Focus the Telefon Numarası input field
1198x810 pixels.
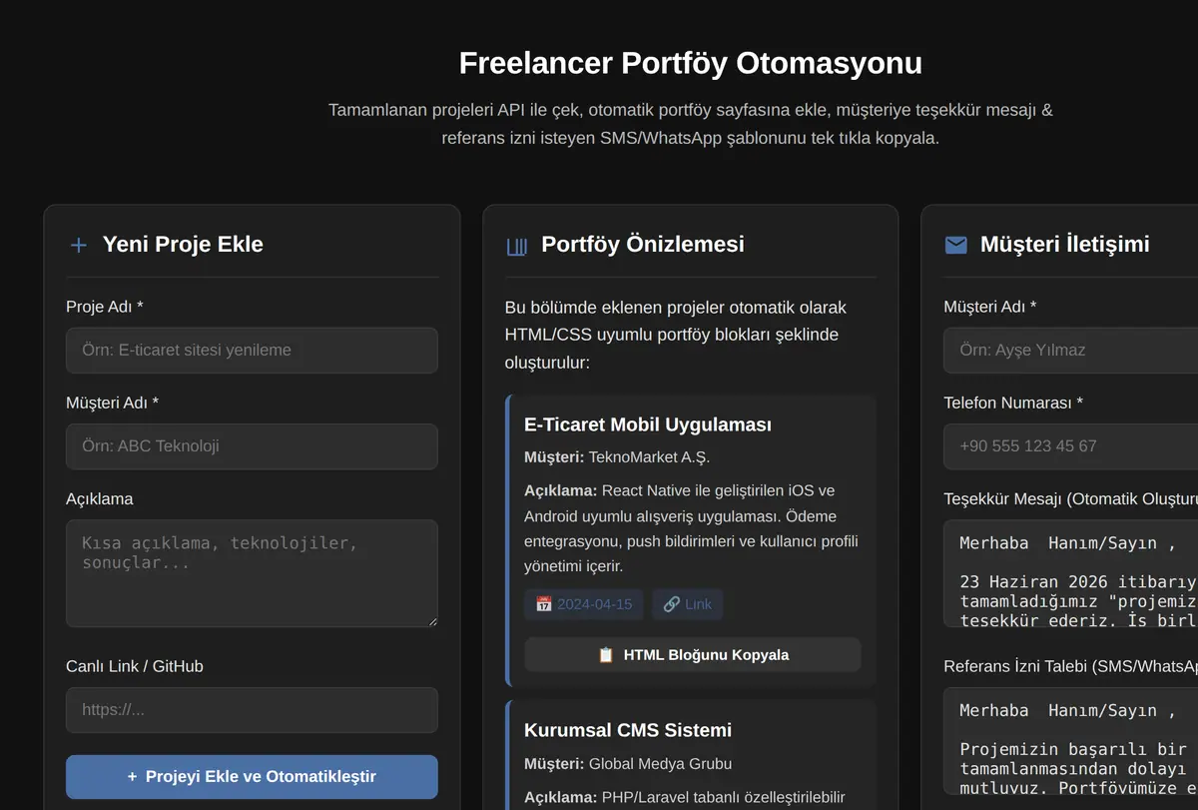point(1070,446)
